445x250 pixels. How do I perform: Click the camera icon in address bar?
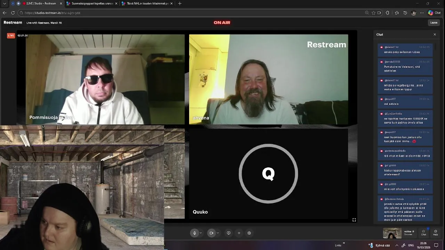click(379, 13)
